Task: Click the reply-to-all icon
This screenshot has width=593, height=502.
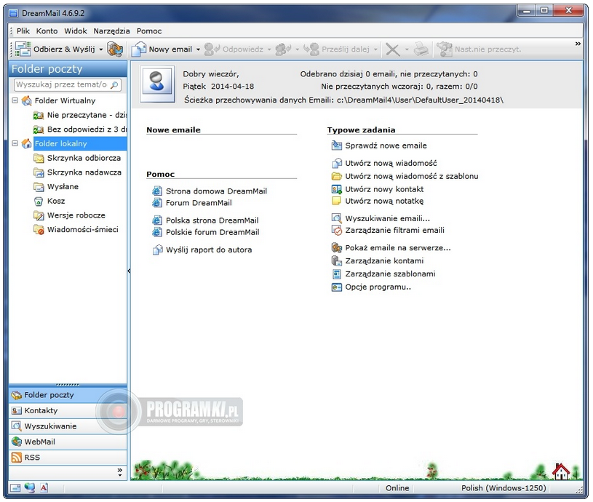Action: (x=283, y=49)
